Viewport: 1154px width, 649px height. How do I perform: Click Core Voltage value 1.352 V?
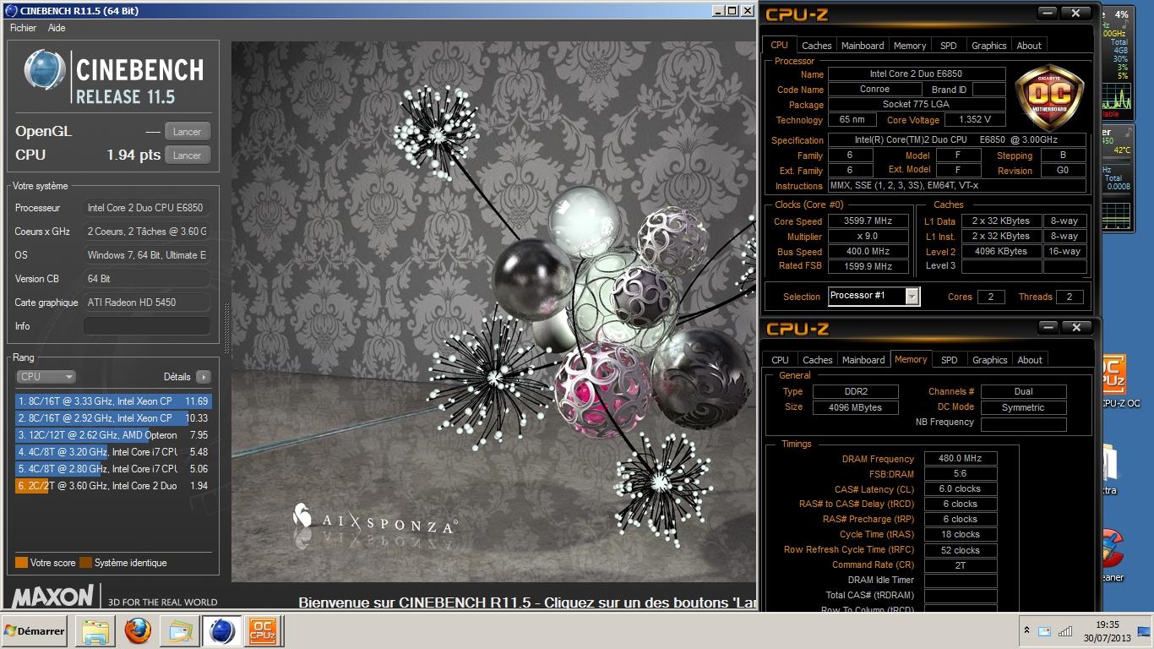pyautogui.click(x=975, y=120)
